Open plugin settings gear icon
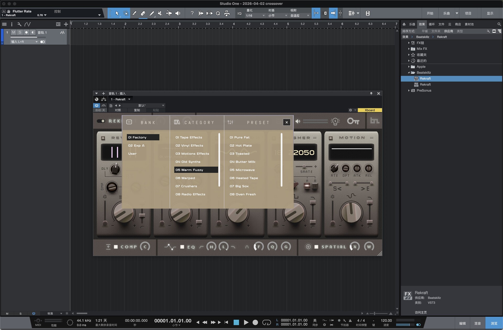Viewport: 503px width, 330px height. (x=351, y=110)
